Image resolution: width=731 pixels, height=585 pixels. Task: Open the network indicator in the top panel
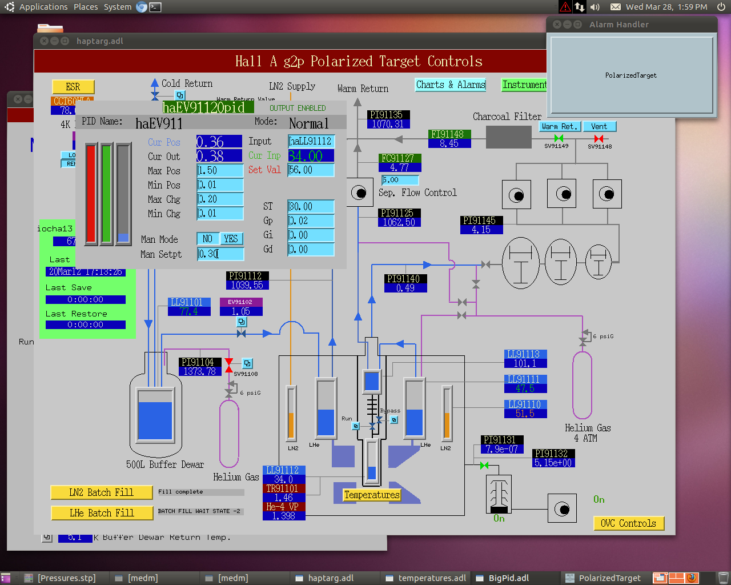tap(580, 7)
